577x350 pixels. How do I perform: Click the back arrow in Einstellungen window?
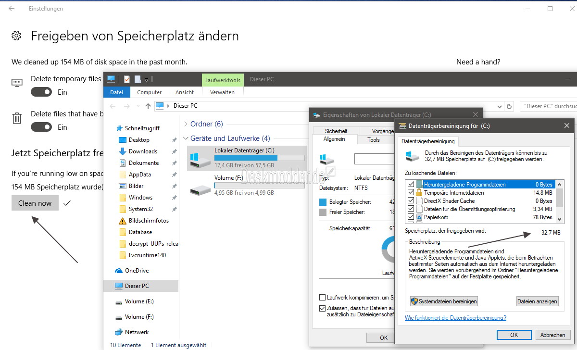(12, 9)
